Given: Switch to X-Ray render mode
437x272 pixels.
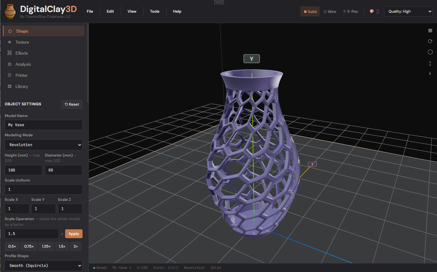Looking at the screenshot, I should [x=351, y=11].
